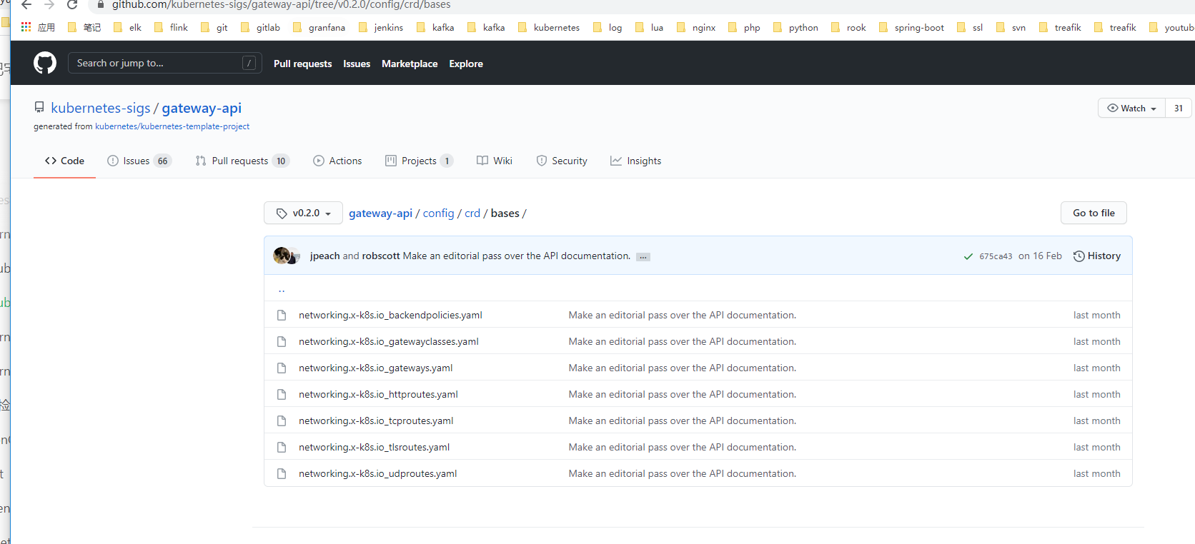Switch to the Issues tab
Screen dimensions: 1195x544
(x=139, y=161)
